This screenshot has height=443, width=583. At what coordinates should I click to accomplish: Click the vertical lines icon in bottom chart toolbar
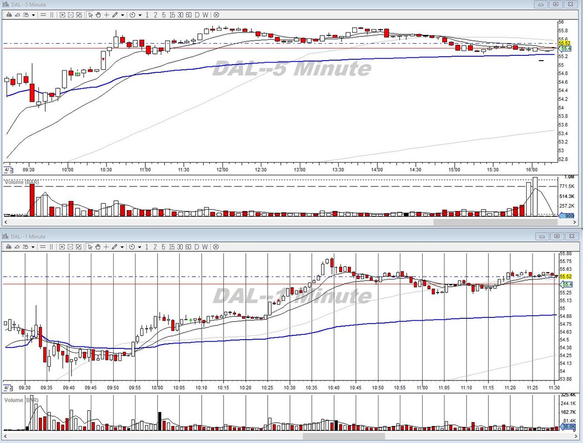pos(51,246)
